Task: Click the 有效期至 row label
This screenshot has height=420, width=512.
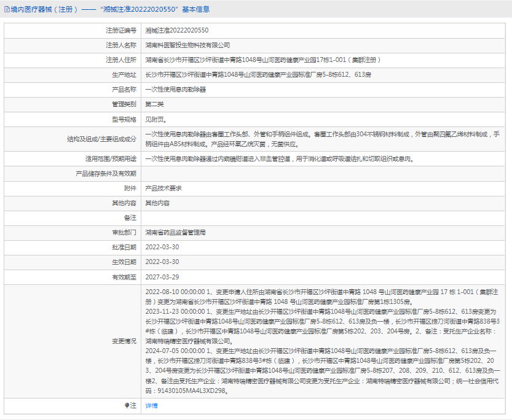Action: pos(124,277)
